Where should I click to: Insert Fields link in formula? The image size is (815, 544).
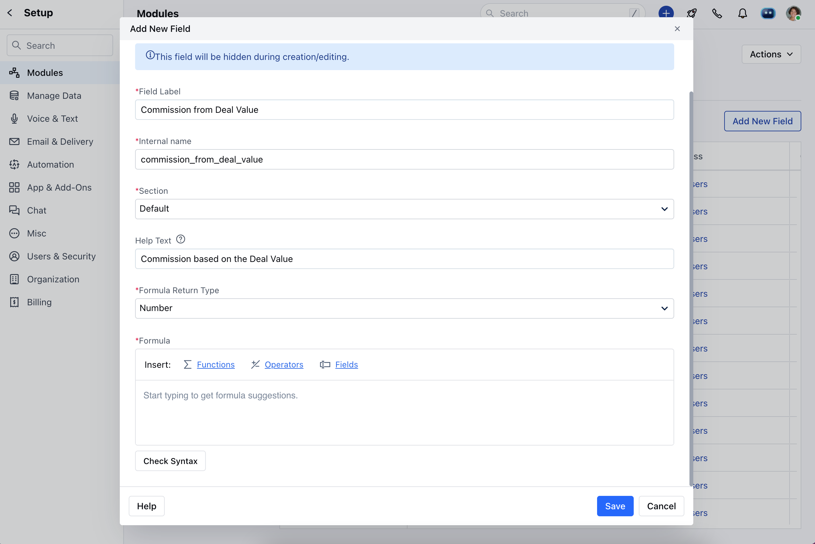(346, 365)
